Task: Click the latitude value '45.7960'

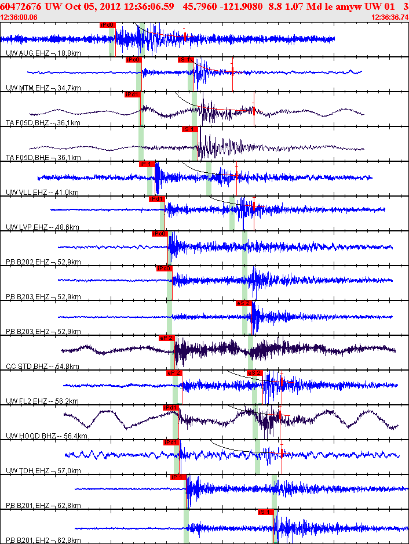Action: click(x=200, y=6)
